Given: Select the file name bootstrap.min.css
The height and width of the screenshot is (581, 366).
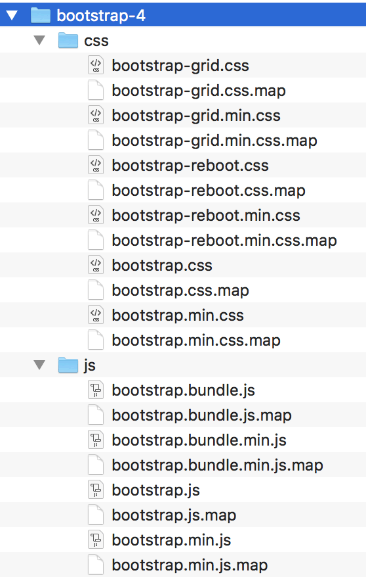Looking at the screenshot, I should tap(178, 315).
